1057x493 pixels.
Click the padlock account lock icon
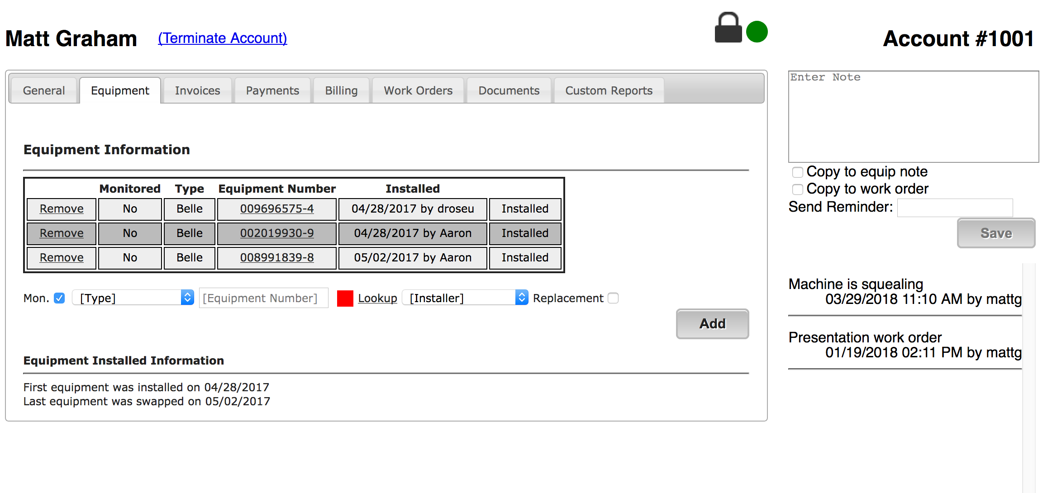coord(728,28)
